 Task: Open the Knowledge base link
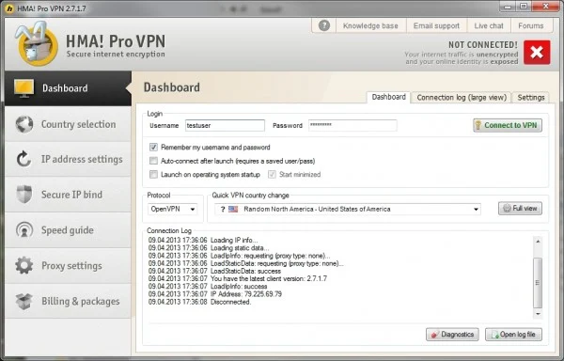370,26
